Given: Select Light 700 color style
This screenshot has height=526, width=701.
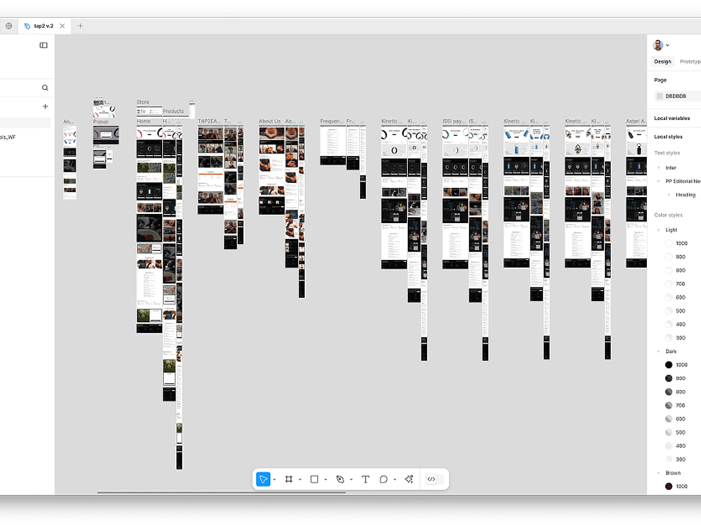Looking at the screenshot, I should (675, 283).
